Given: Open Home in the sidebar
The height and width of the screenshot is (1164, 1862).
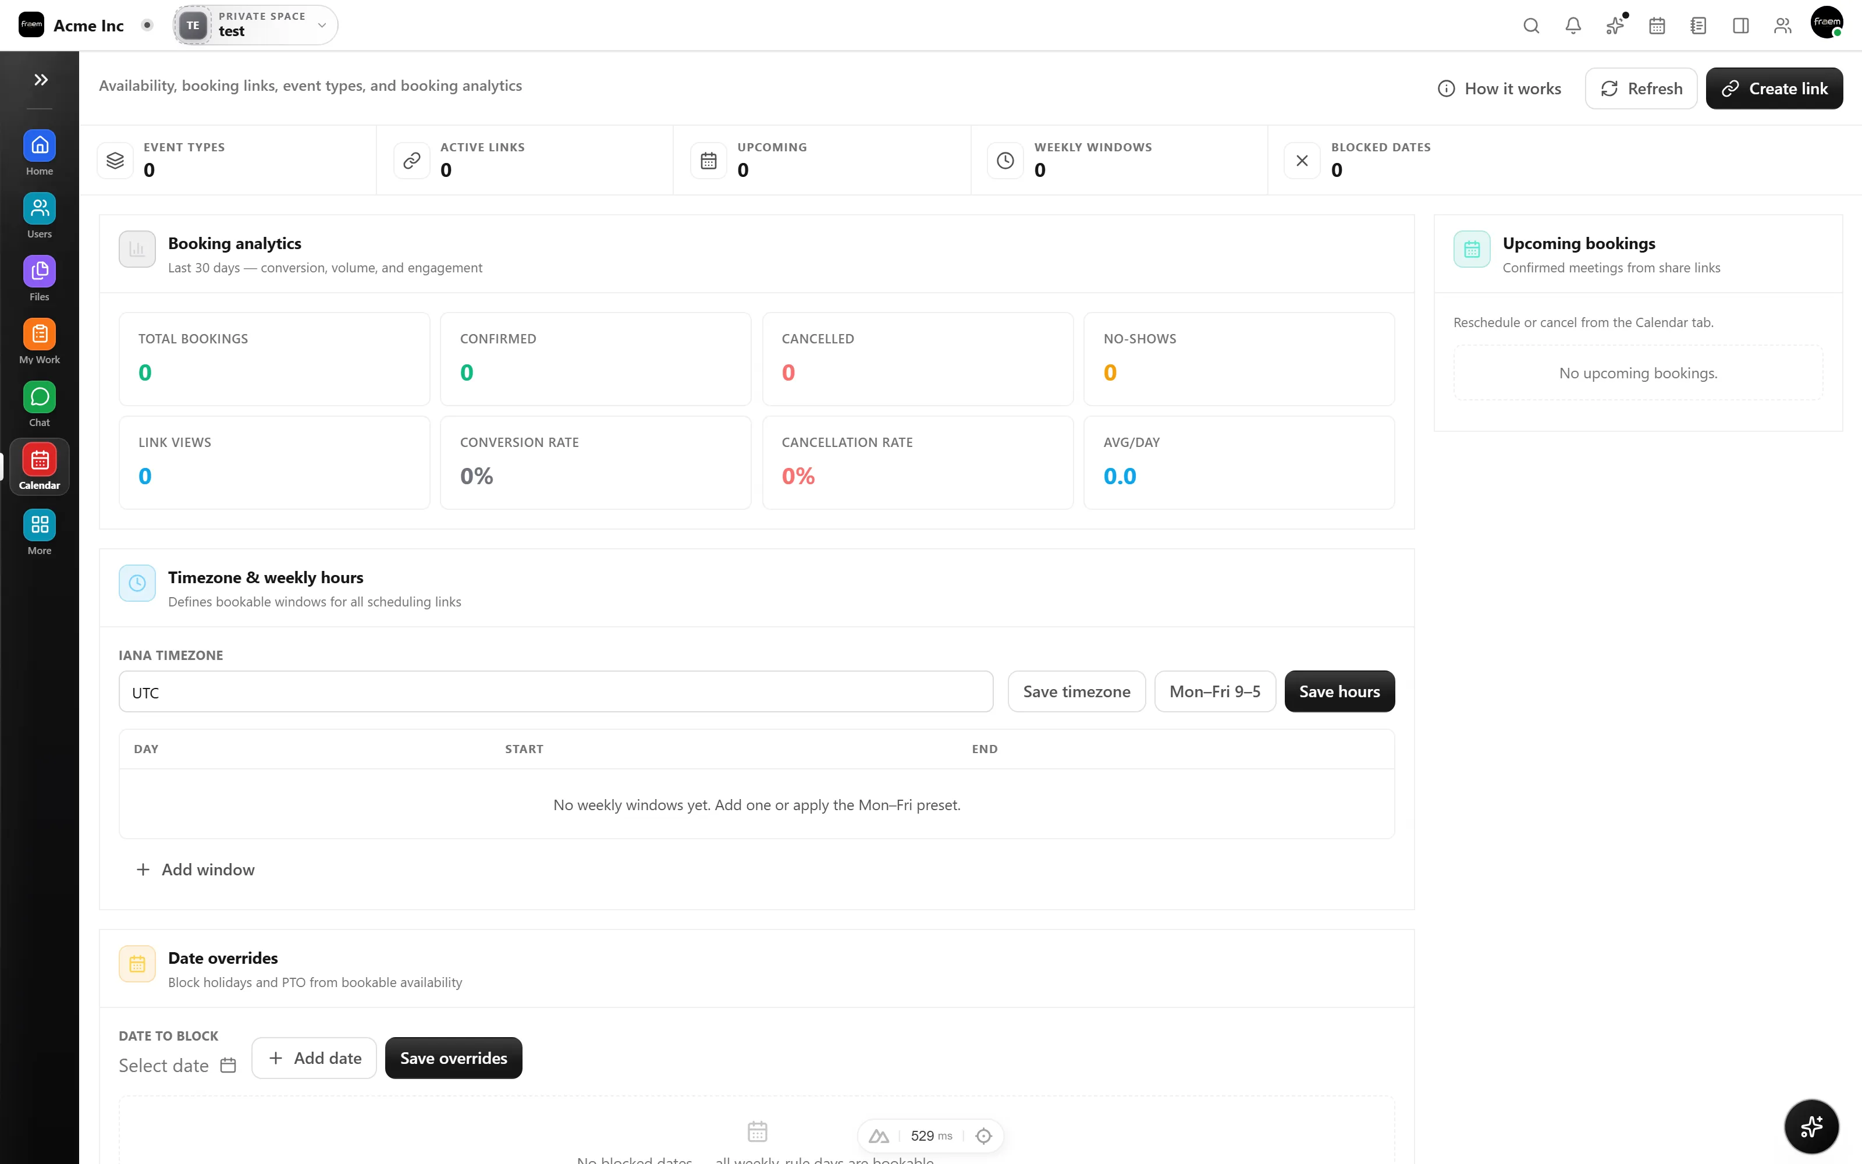Looking at the screenshot, I should point(39,153).
